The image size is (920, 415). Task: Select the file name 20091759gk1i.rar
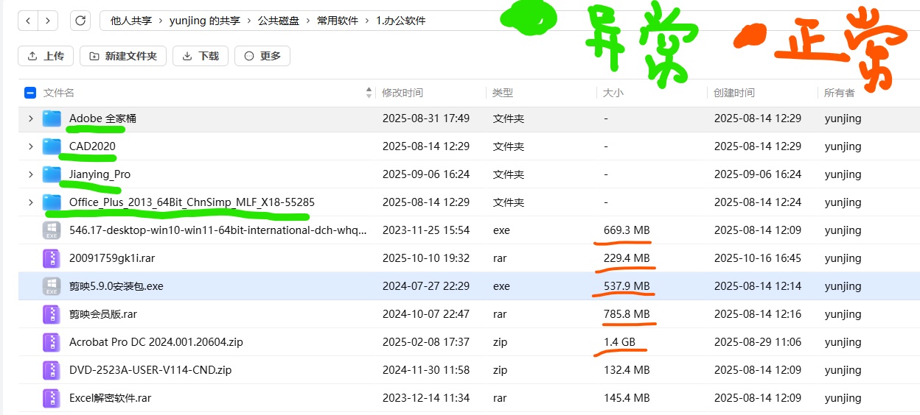pos(112,258)
